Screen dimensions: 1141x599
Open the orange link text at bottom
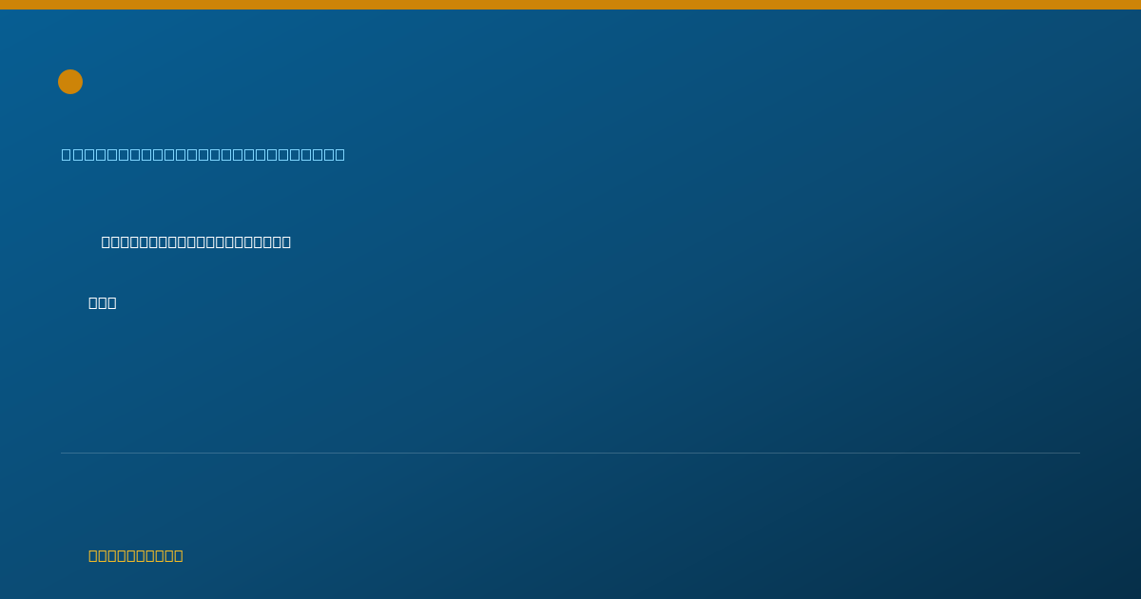pos(136,555)
